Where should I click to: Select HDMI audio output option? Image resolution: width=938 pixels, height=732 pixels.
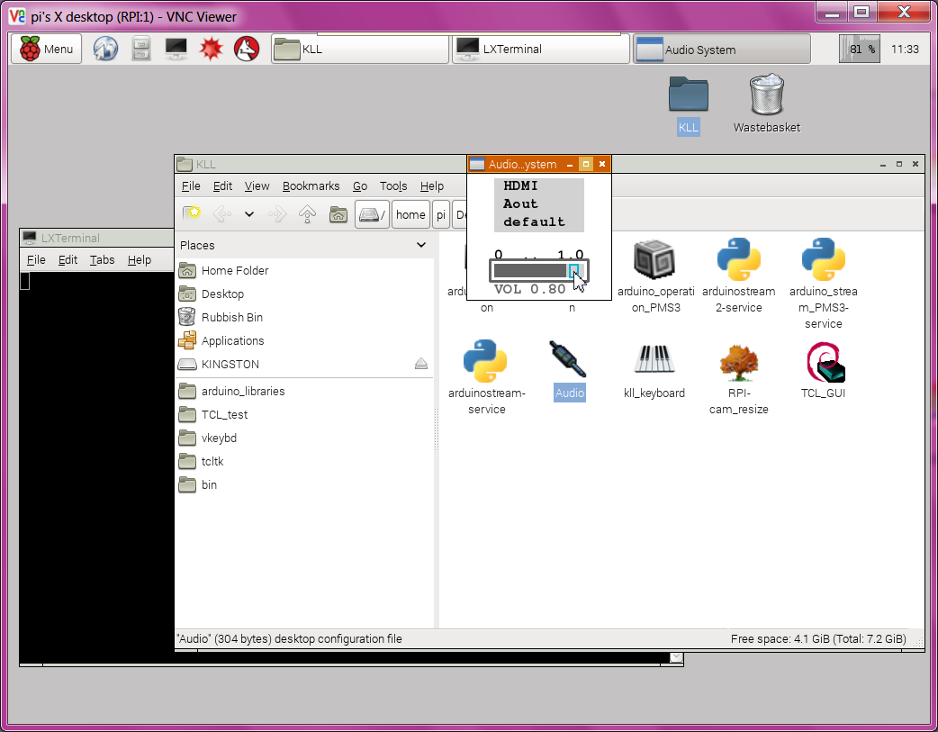520,187
